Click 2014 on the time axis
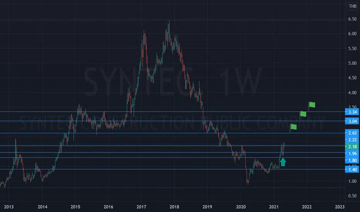The width and height of the screenshot is (360, 212). pos(42,207)
